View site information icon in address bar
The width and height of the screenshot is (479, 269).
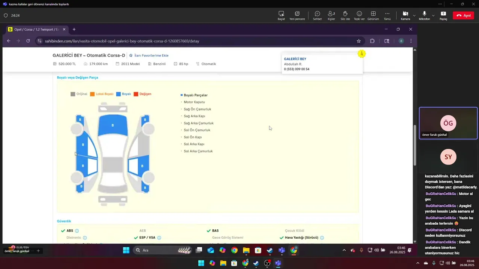coord(40,41)
